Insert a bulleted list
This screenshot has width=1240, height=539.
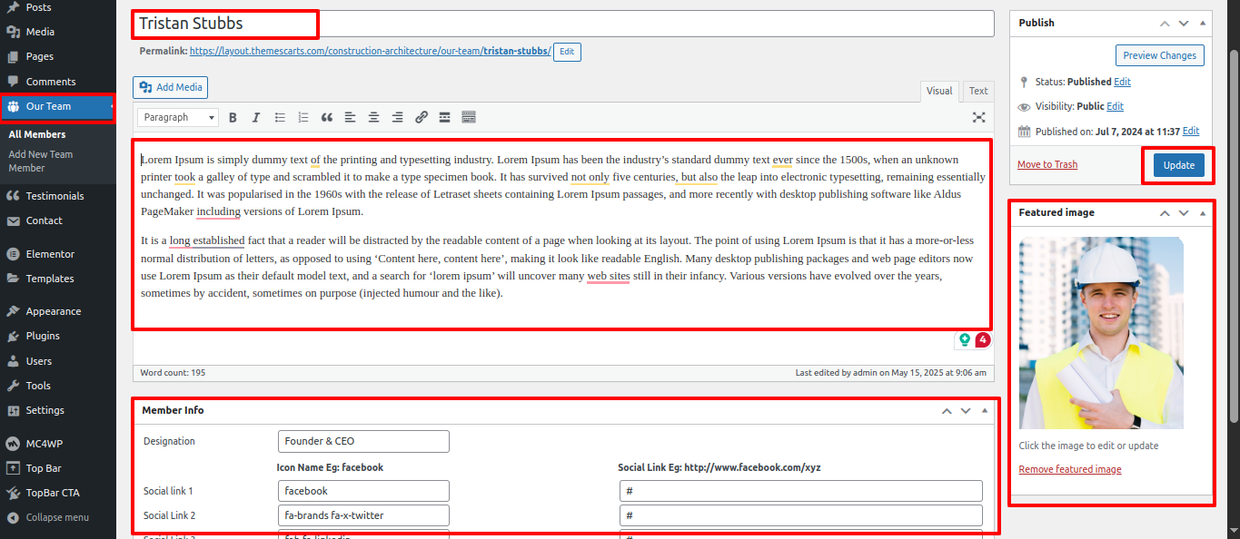(x=280, y=117)
